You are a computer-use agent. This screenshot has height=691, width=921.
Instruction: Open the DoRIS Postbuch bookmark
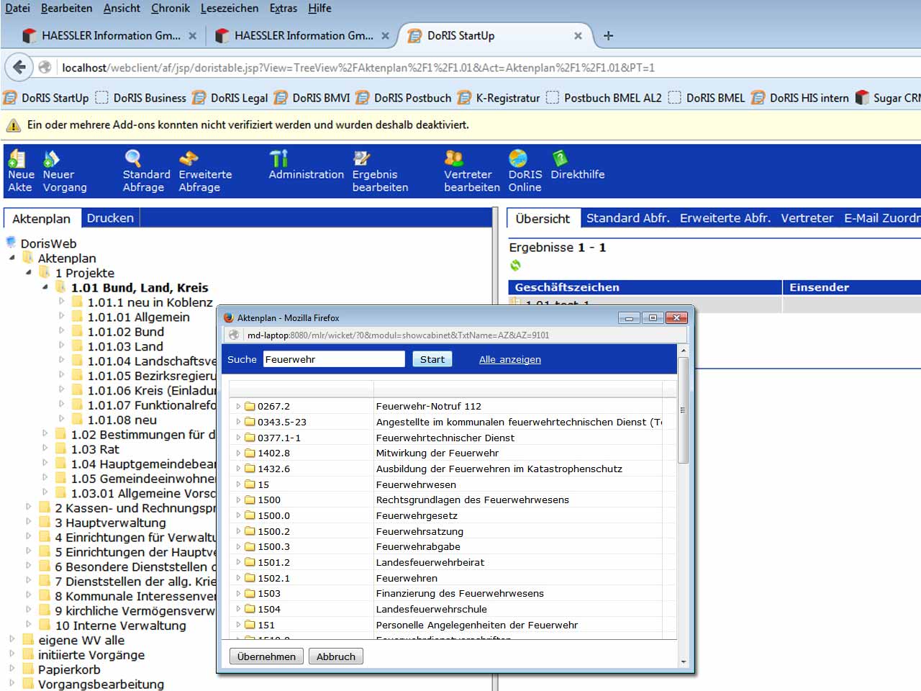point(404,98)
